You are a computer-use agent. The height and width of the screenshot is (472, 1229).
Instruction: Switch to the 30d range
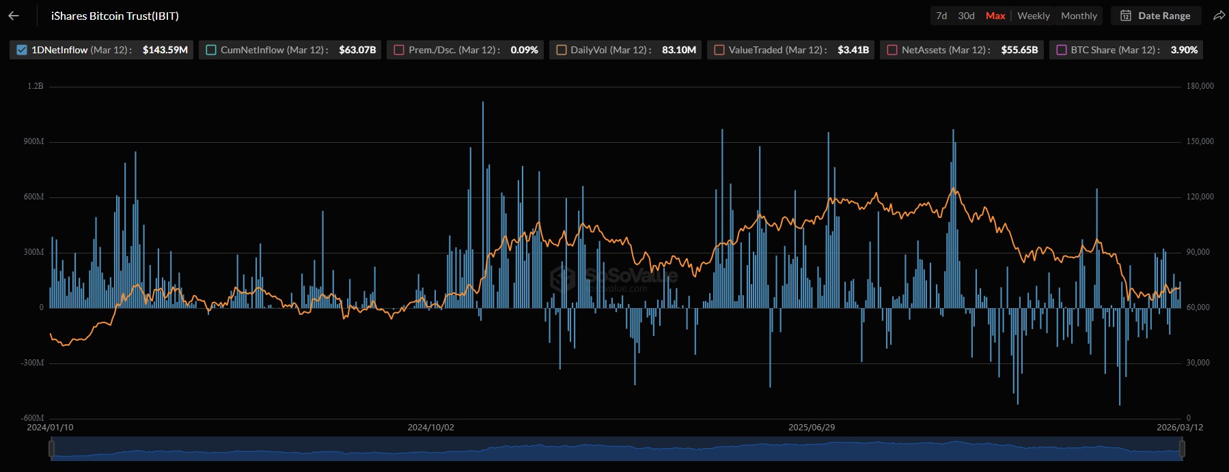(966, 16)
